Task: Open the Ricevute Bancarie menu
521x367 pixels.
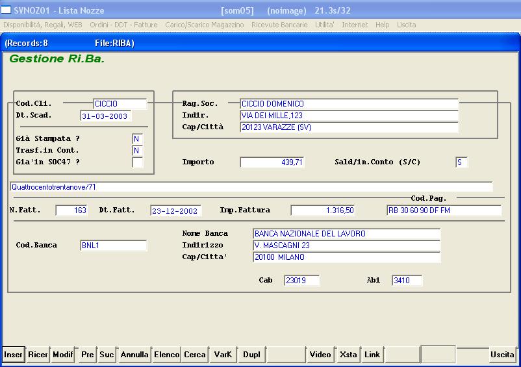Action: [281, 25]
